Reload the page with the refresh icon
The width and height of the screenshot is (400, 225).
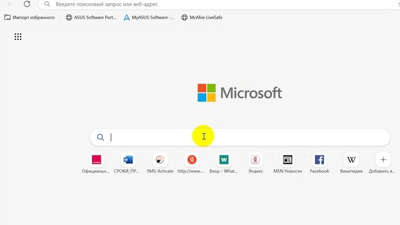coord(27,4)
